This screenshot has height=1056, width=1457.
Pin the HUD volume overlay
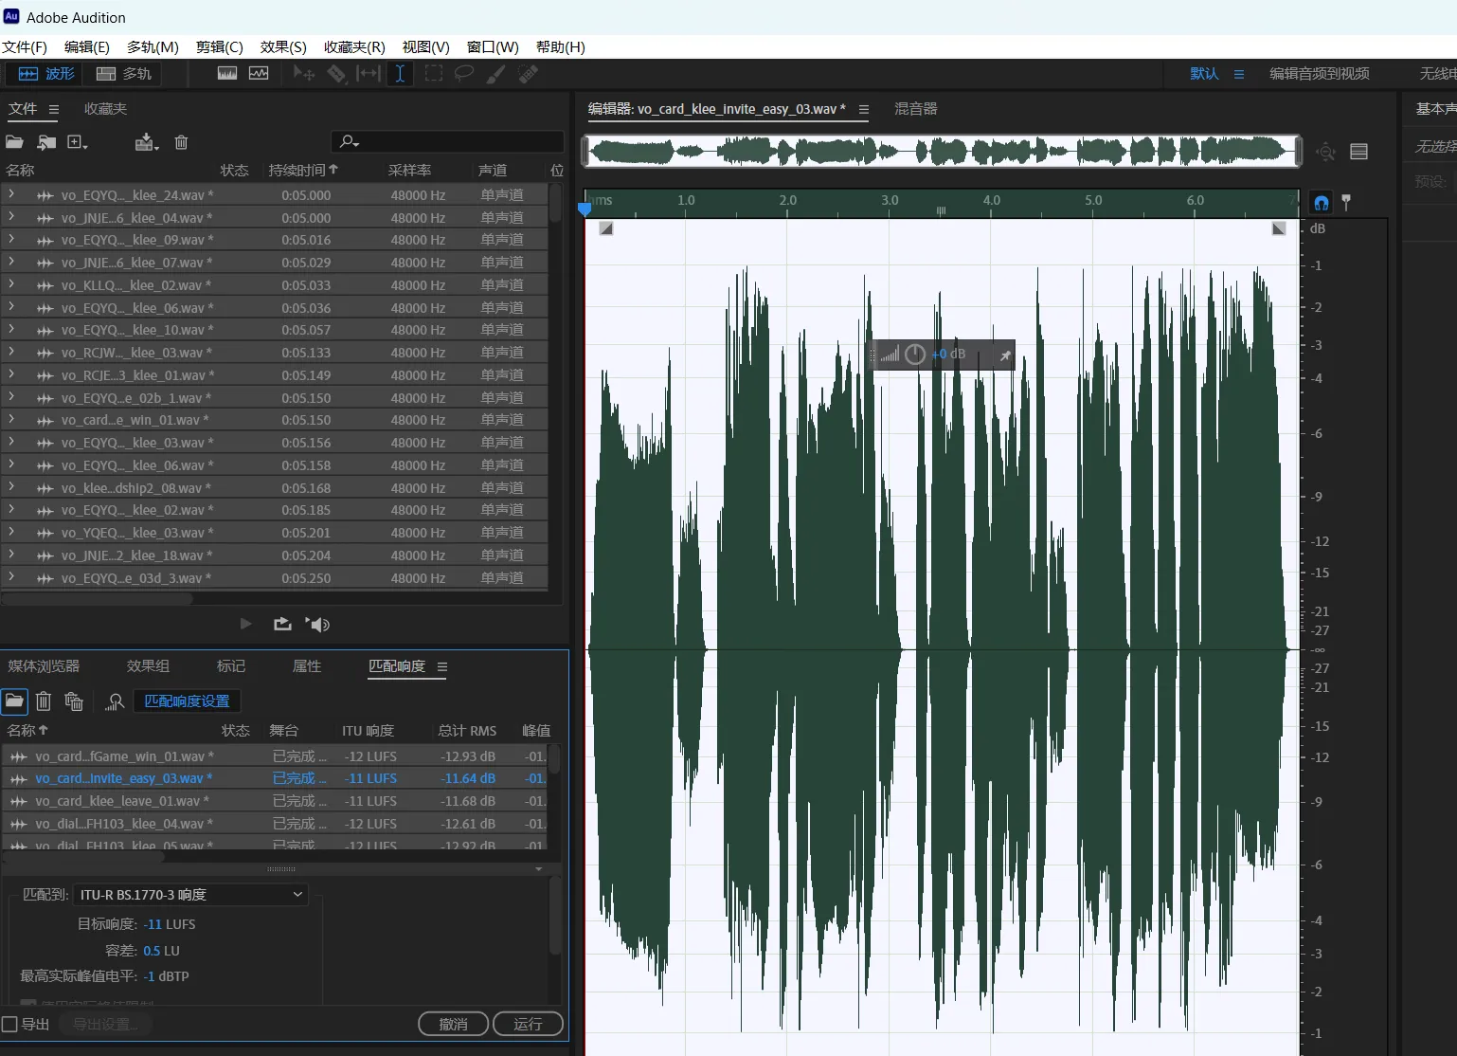tap(1004, 355)
